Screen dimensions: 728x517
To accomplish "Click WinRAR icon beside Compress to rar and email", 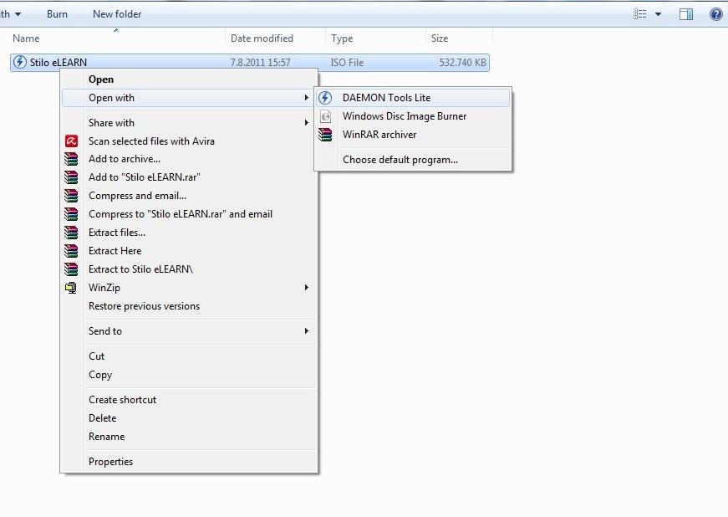I will (x=71, y=213).
